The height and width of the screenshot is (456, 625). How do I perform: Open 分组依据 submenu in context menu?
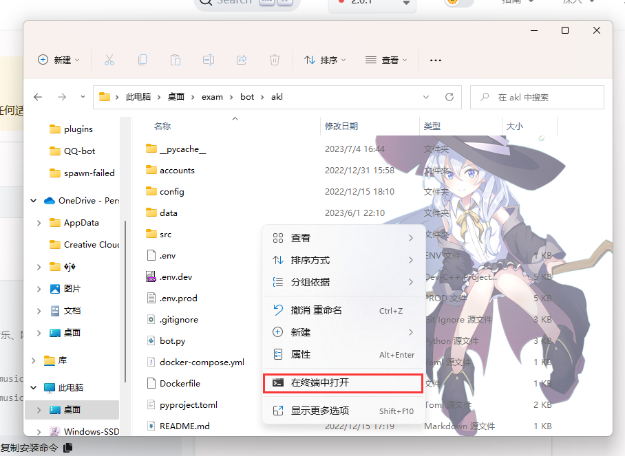coord(343,282)
